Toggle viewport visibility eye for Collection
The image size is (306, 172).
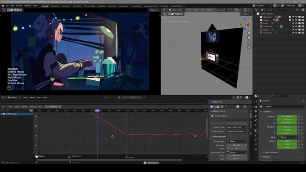[x=296, y=17]
